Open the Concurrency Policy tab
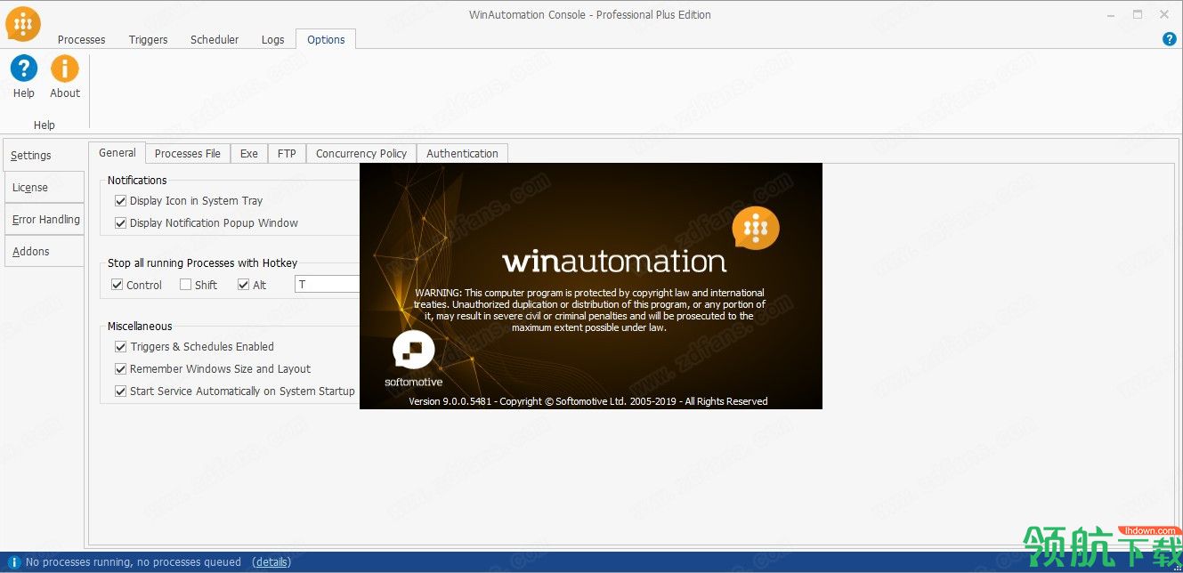The height and width of the screenshot is (573, 1183). pos(361,154)
